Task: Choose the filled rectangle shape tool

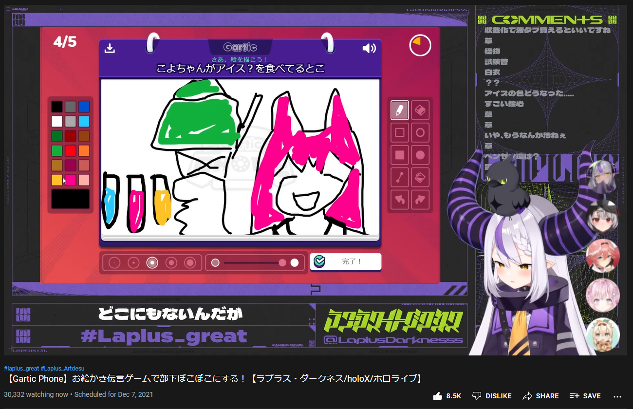Action: (400, 155)
